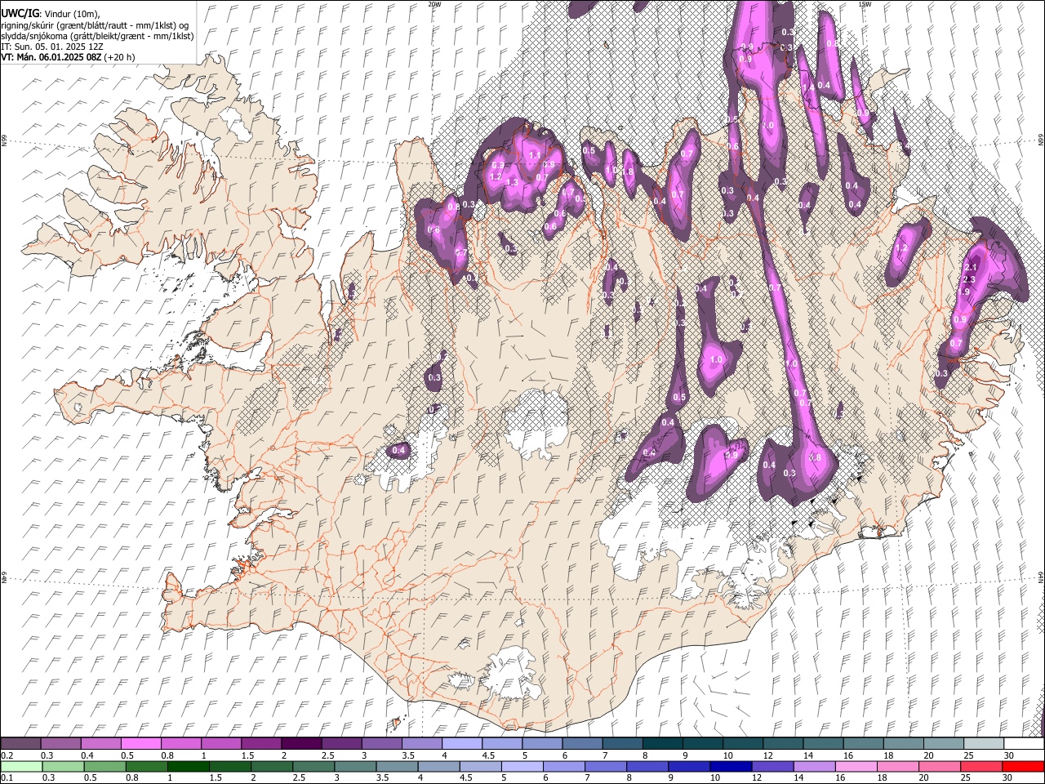Click the dark purple 0.2 snow legend swatch
The width and height of the screenshot is (1045, 784).
20,743
